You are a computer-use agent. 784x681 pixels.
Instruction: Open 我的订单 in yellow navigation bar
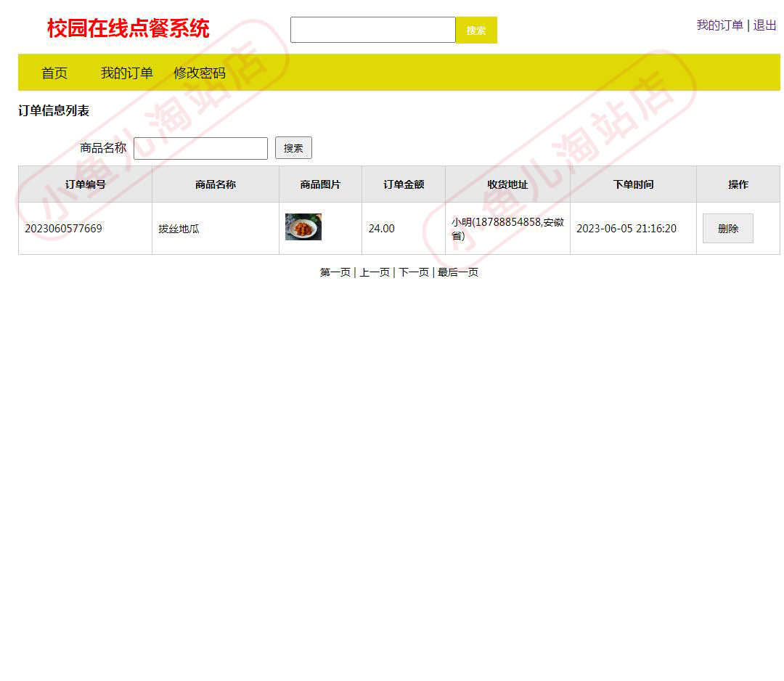pyautogui.click(x=127, y=73)
